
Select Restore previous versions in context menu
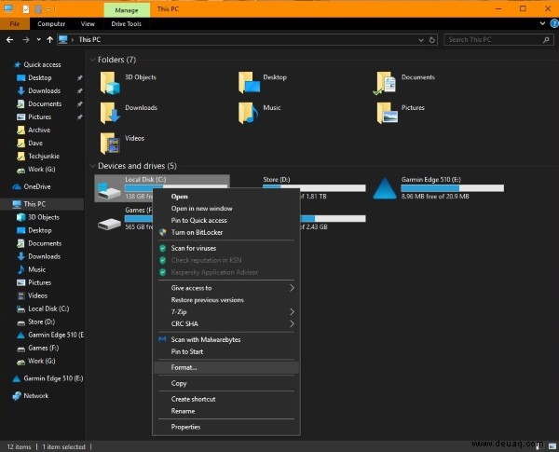(x=226, y=300)
